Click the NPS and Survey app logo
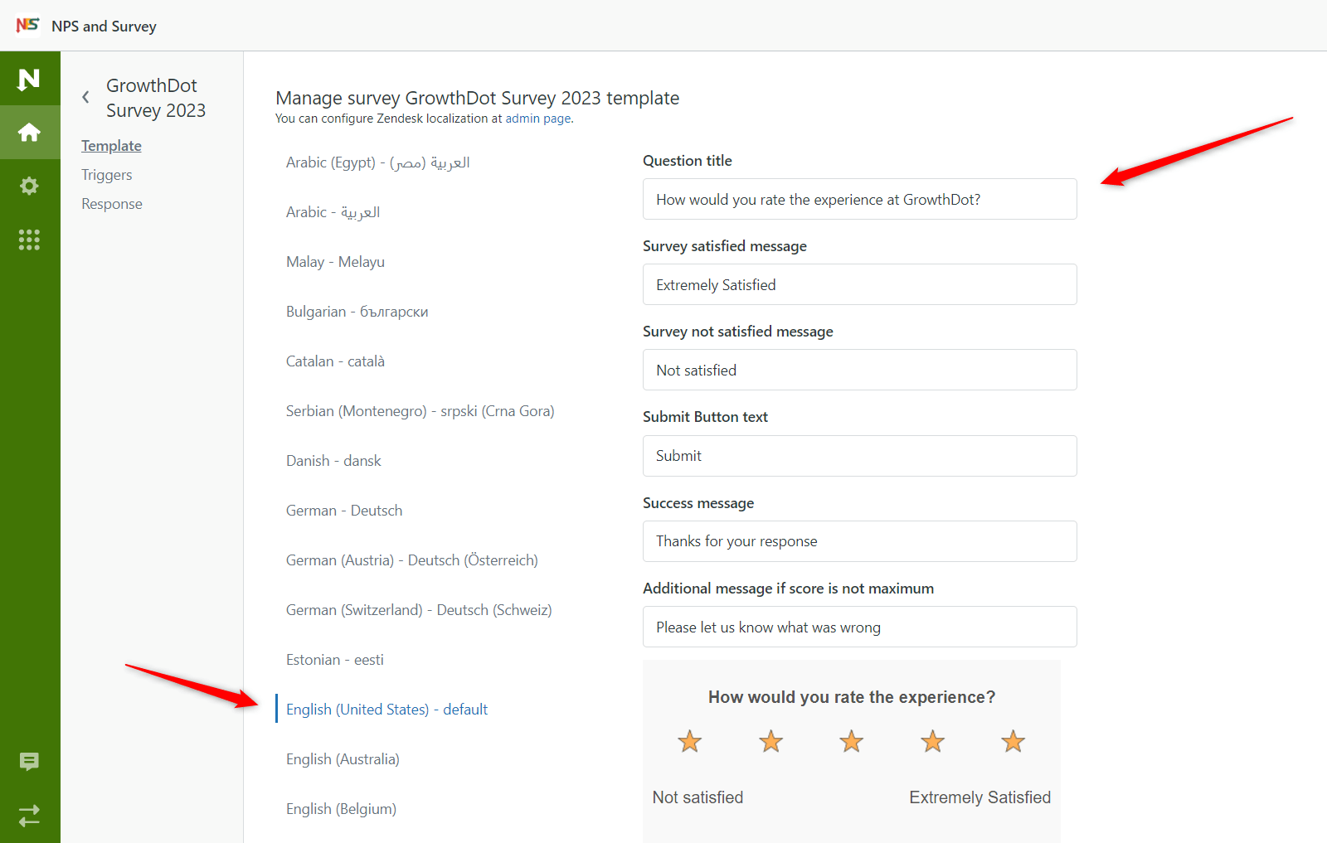This screenshot has width=1327, height=843. tap(27, 25)
